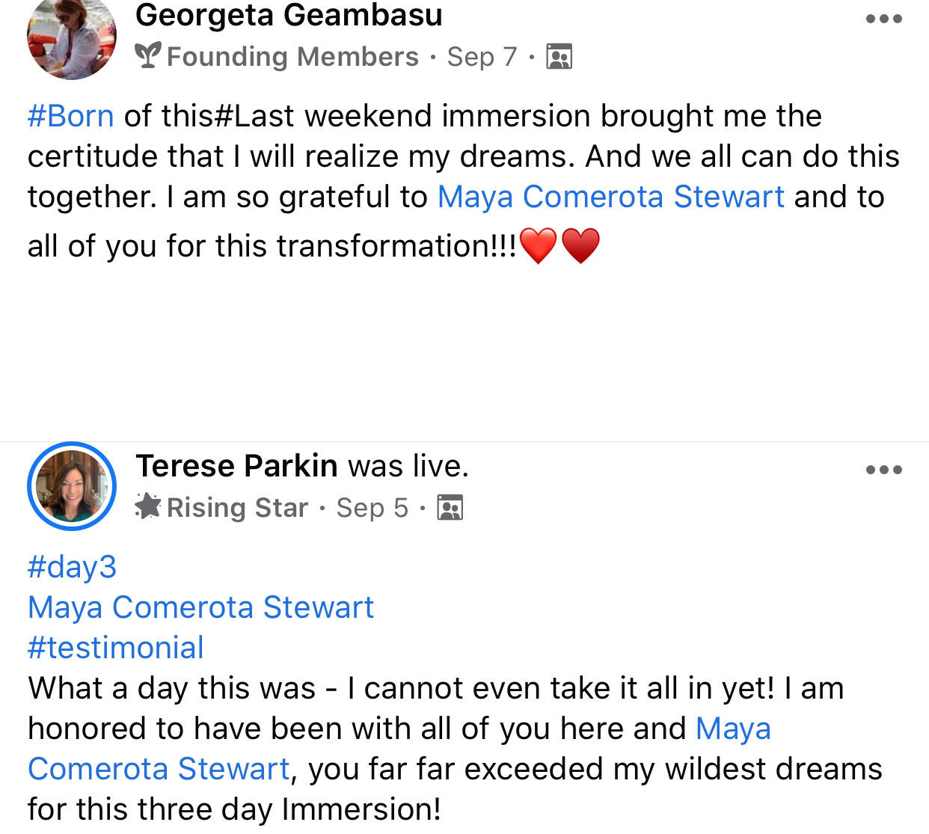Tap the red heart emojis
The width and height of the screenshot is (929, 834).
(559, 246)
